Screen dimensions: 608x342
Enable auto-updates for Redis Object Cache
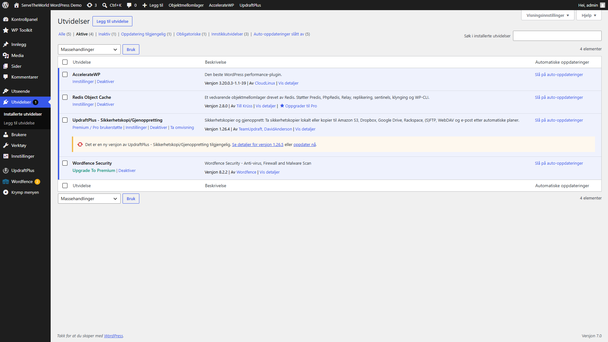click(559, 97)
